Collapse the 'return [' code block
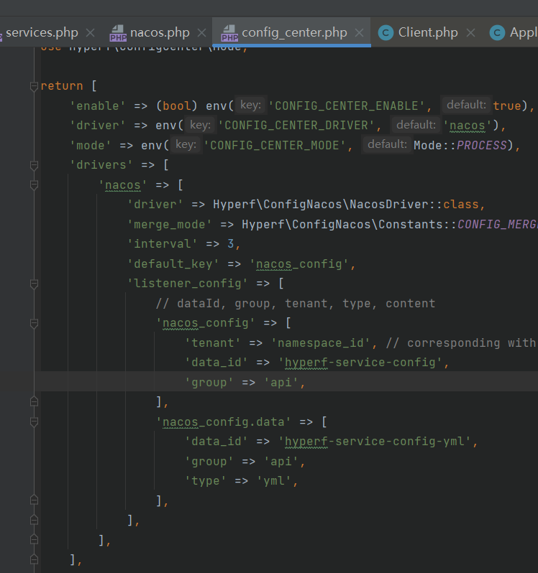 tap(34, 87)
